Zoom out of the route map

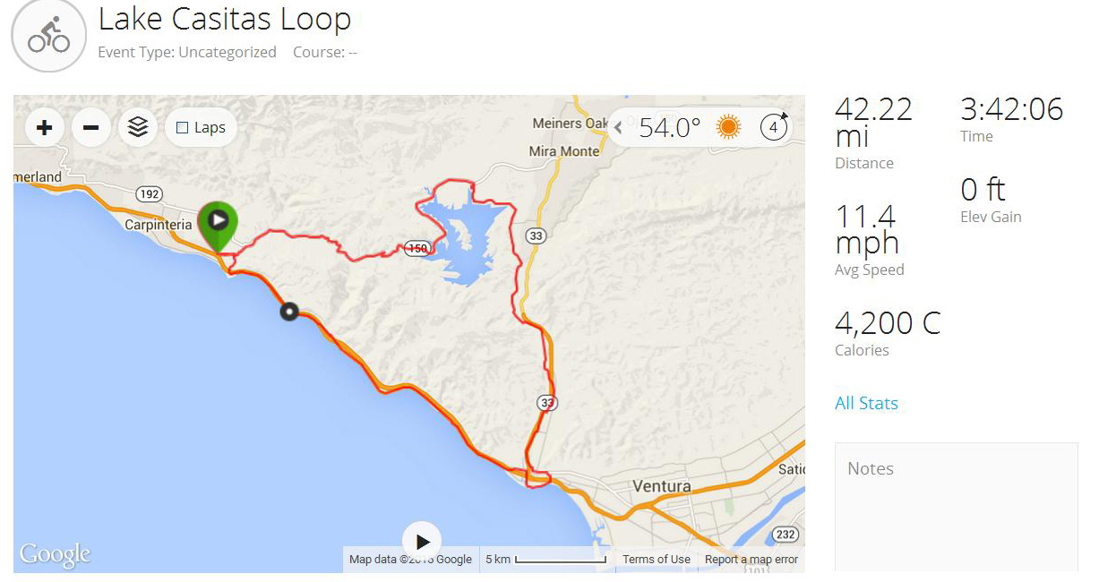90,128
